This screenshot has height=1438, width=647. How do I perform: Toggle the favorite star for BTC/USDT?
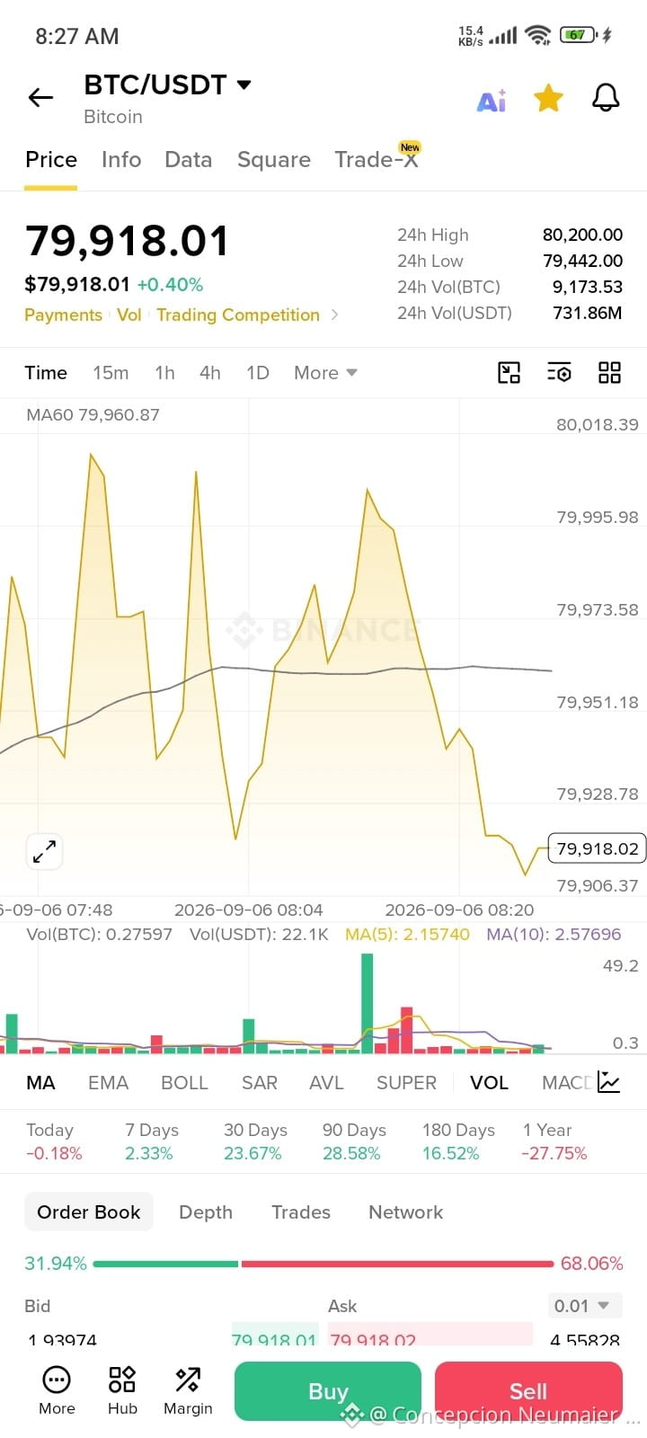[x=548, y=98]
